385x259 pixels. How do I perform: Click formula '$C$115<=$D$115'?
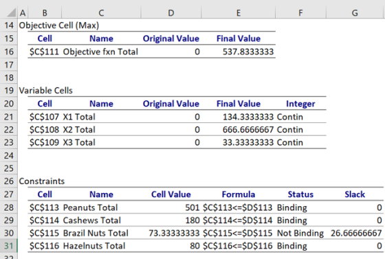[x=238, y=233]
